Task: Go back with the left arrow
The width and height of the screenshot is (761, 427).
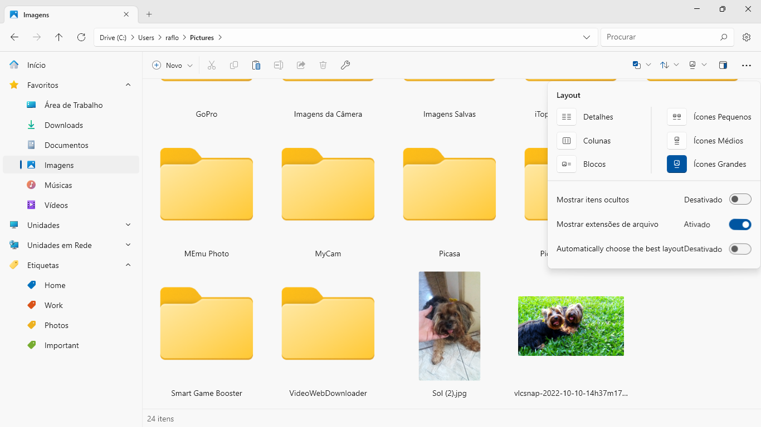Action: coord(14,37)
